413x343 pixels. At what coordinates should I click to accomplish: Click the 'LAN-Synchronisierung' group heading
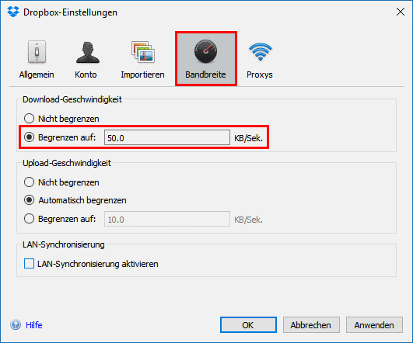pos(64,244)
